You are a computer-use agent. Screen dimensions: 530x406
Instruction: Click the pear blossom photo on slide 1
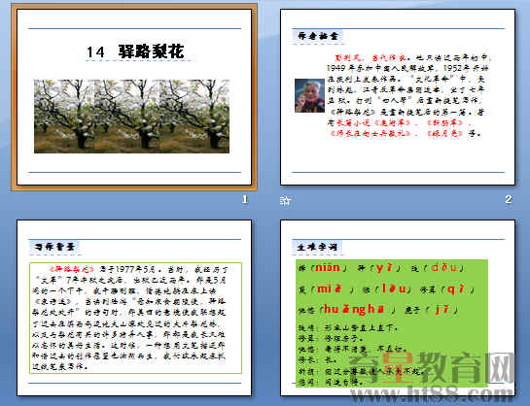(131, 117)
